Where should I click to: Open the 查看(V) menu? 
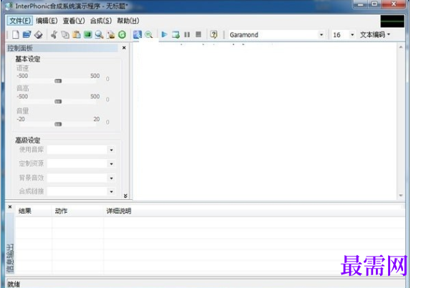pyautogui.click(x=74, y=21)
